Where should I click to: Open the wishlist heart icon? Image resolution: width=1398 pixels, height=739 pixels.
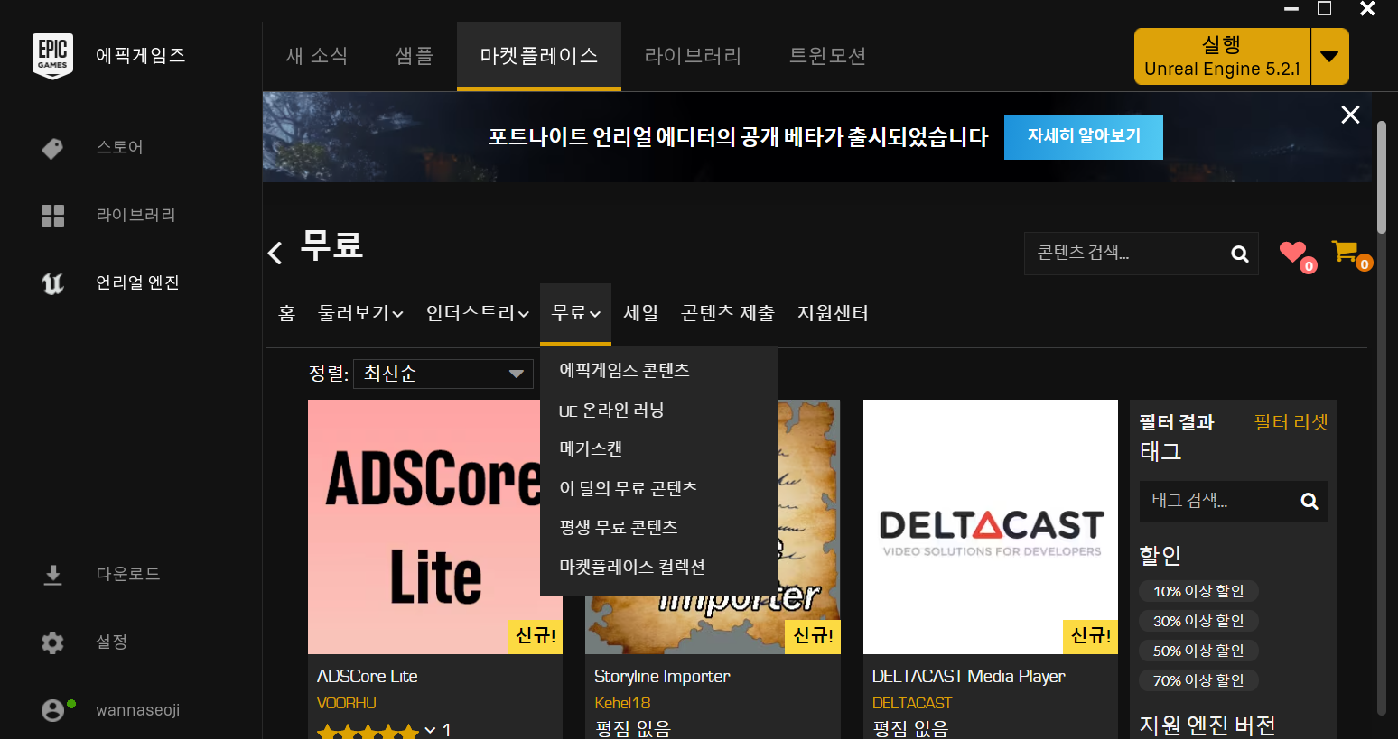[x=1293, y=253]
